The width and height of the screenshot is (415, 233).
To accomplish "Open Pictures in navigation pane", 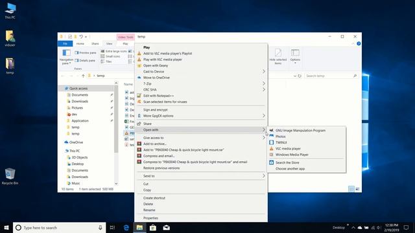I will tap(77, 108).
